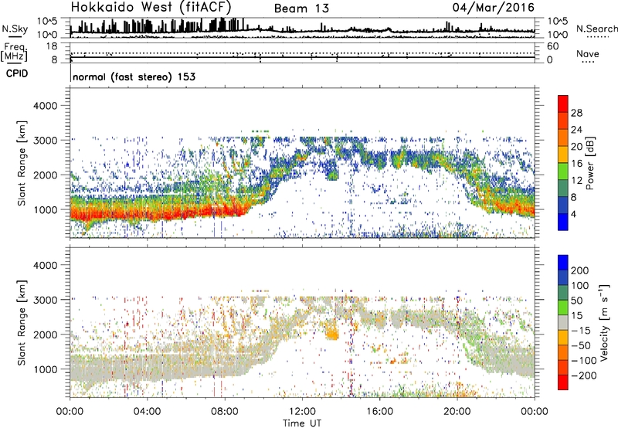Click the Nave legend label
The image size is (618, 428).
click(587, 54)
